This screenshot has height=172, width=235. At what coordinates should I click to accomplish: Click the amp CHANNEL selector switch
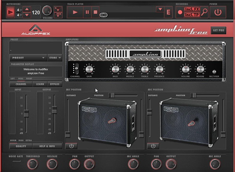76,68
